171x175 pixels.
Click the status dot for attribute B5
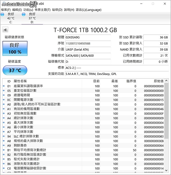coord(4,159)
